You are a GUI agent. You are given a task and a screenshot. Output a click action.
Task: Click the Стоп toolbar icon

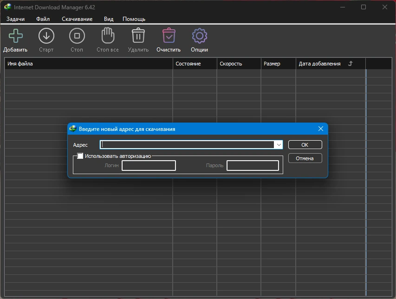point(77,36)
